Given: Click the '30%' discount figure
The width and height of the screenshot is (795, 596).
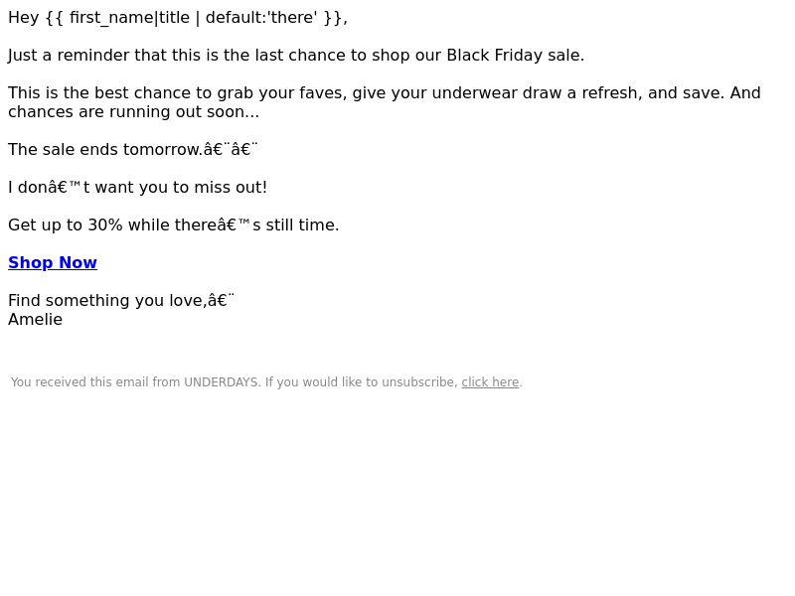Looking at the screenshot, I should click(105, 225).
